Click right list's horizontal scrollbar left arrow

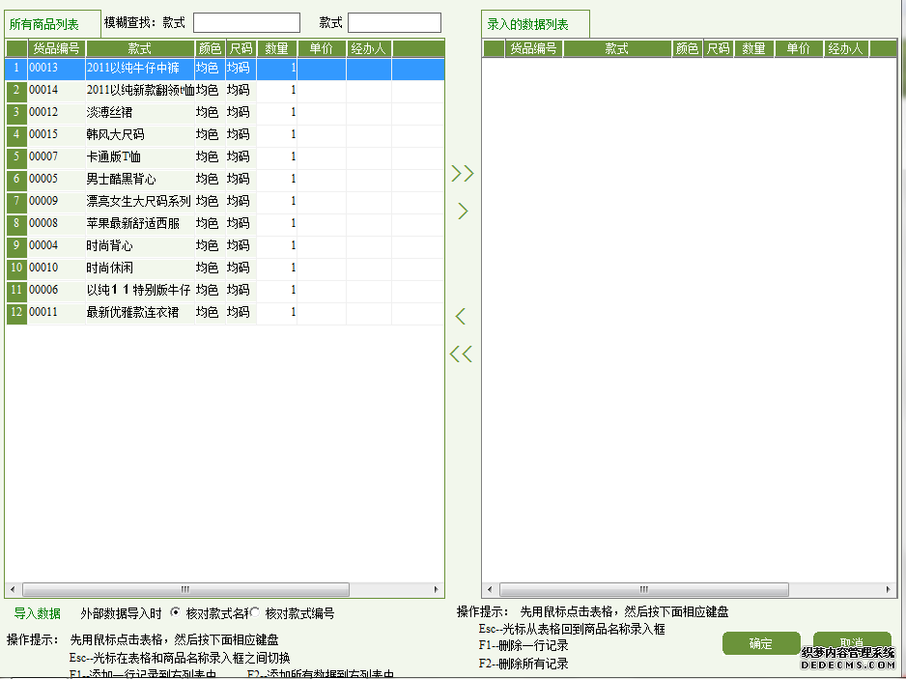489,589
